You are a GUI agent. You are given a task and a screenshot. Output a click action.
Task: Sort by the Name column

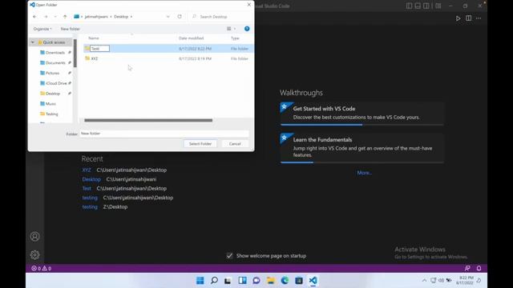[x=94, y=38]
